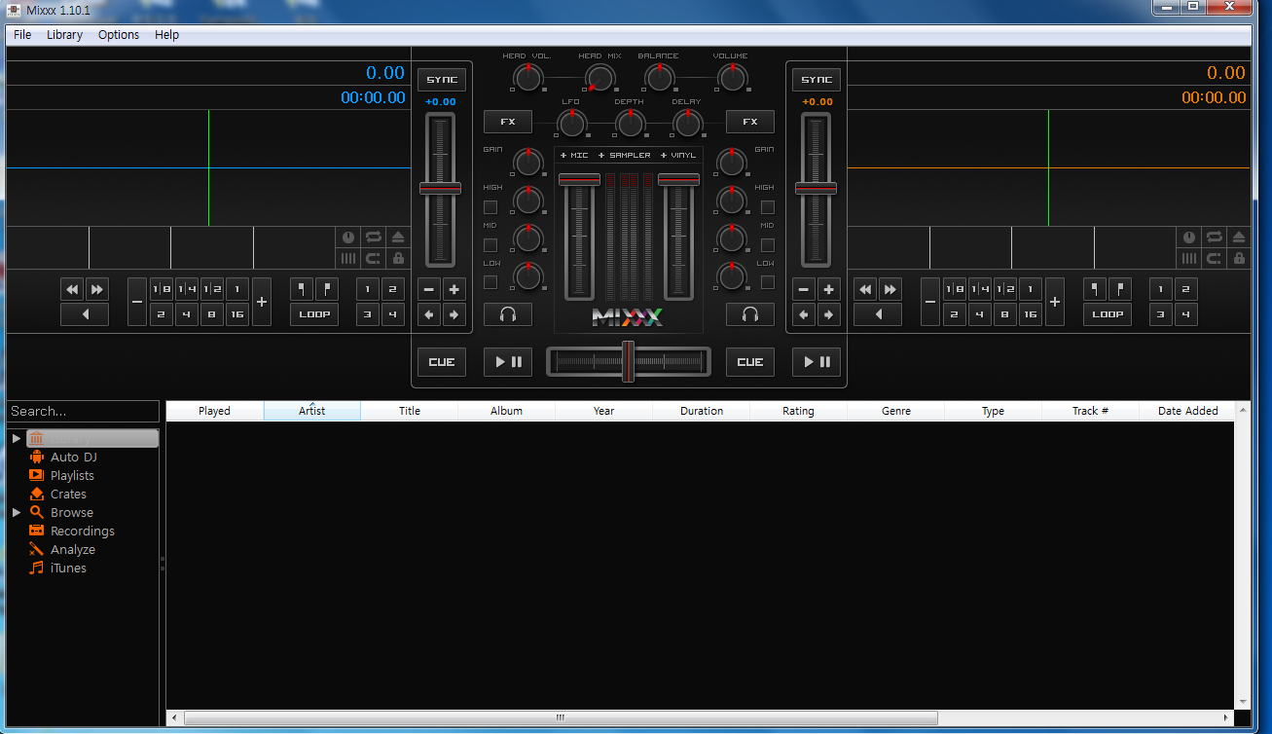Screen dimensions: 1272x734
Task: Click the right deck SYNC button
Action: (817, 80)
